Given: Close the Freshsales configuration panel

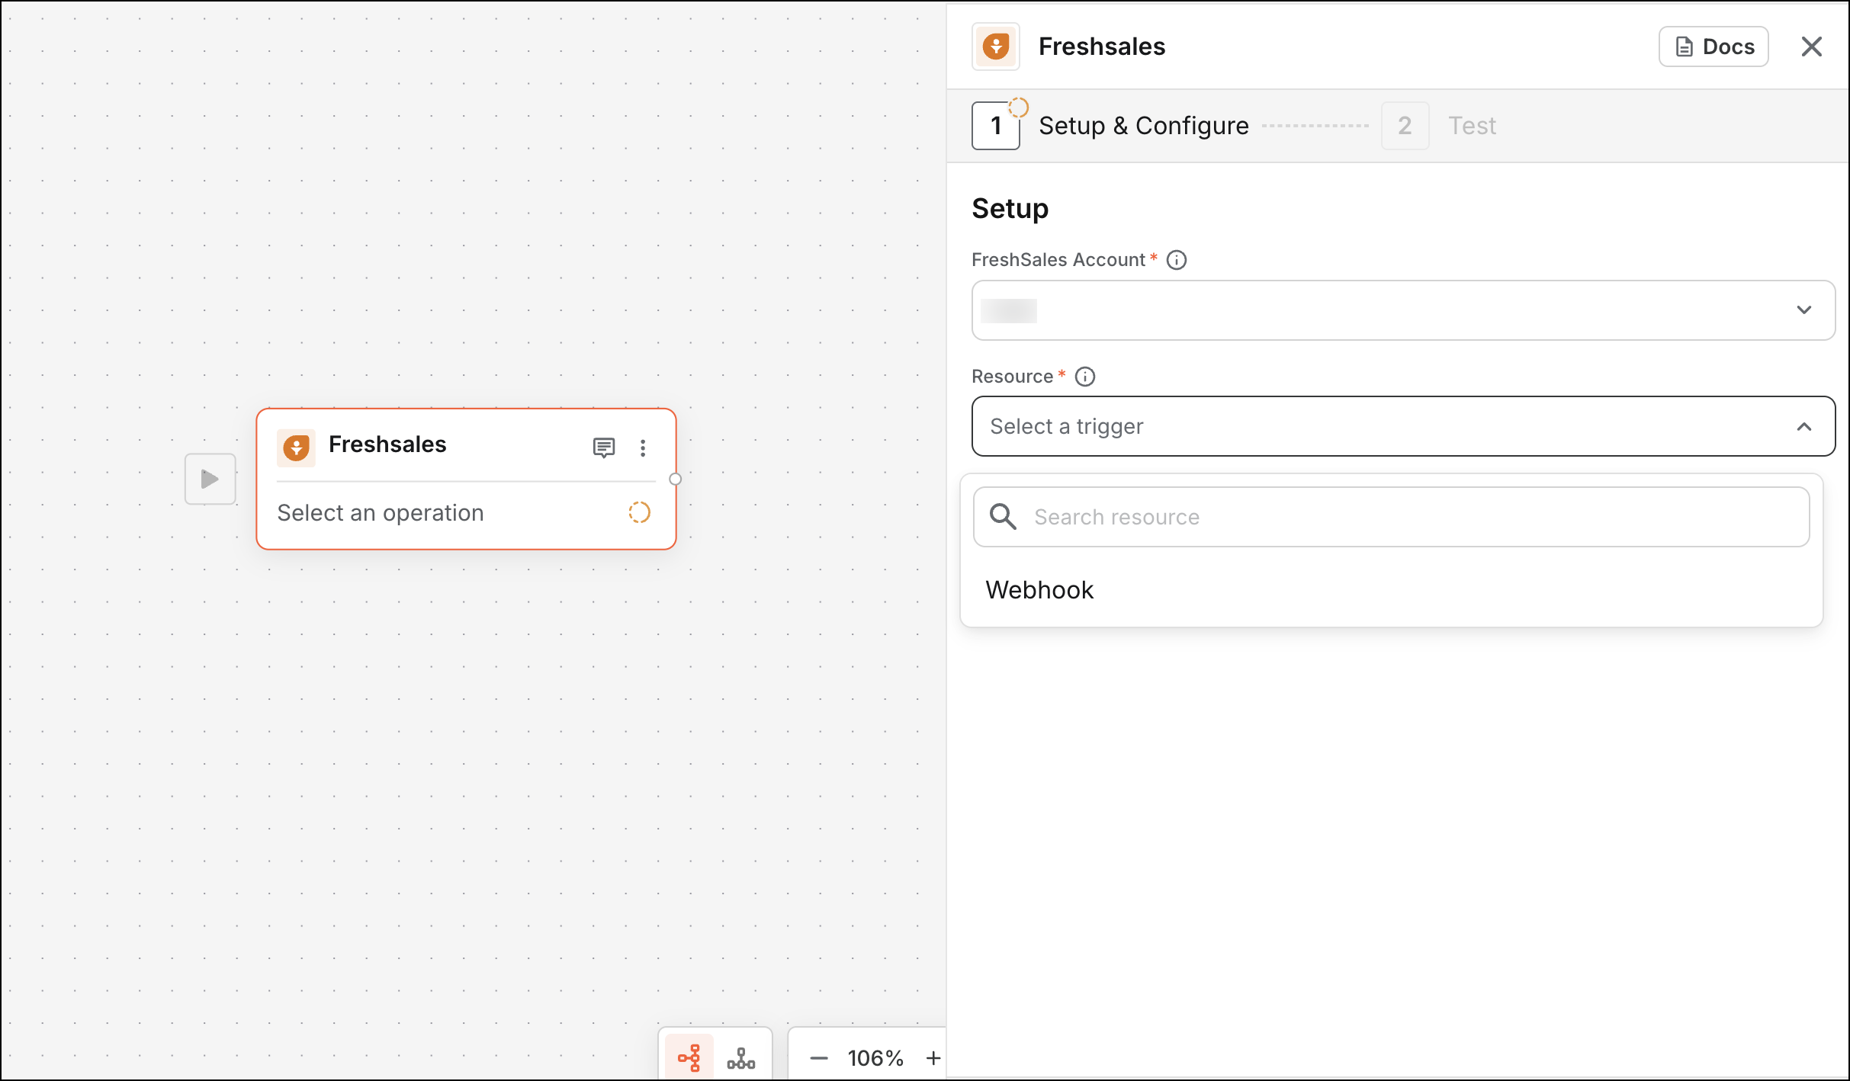Looking at the screenshot, I should tap(1811, 47).
